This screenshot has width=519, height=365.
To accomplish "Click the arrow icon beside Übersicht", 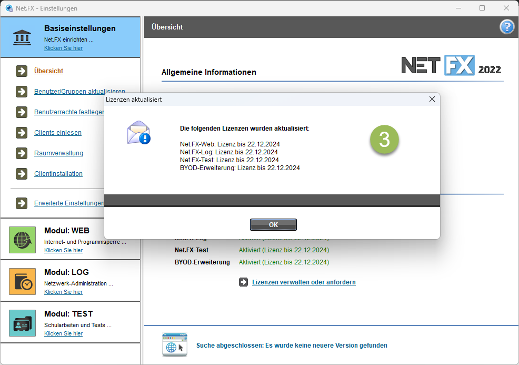I will [x=22, y=71].
